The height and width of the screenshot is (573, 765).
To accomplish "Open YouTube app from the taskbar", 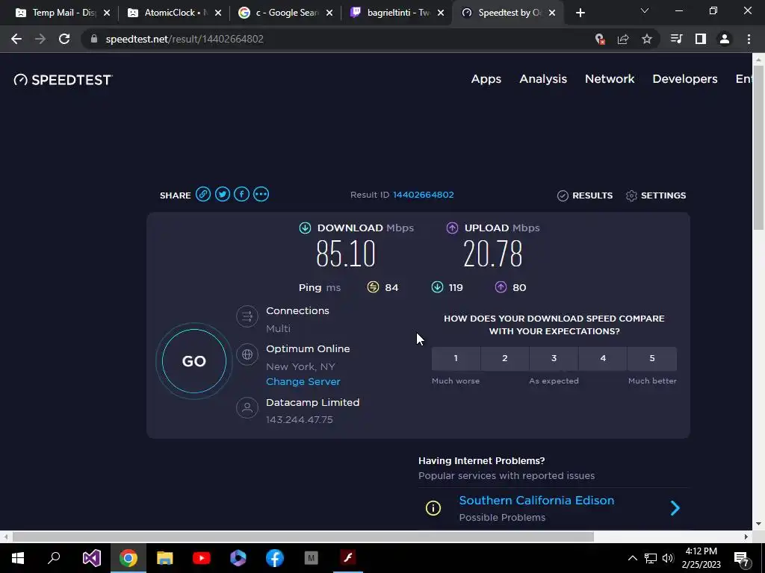I will (202, 558).
